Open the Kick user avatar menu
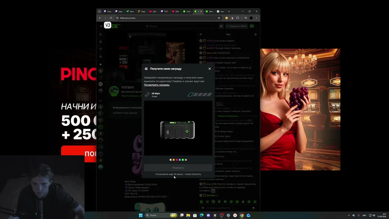 [252, 26]
